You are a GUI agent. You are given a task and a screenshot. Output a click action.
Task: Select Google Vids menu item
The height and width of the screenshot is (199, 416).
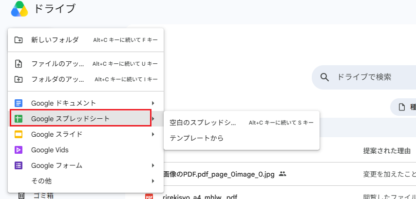[86, 150]
